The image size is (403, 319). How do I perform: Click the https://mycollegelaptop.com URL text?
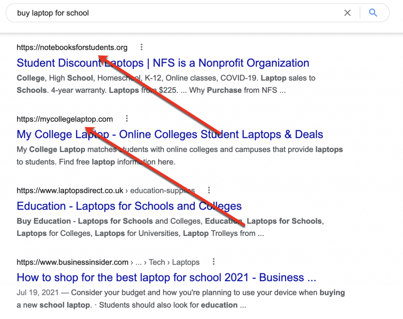click(x=65, y=119)
